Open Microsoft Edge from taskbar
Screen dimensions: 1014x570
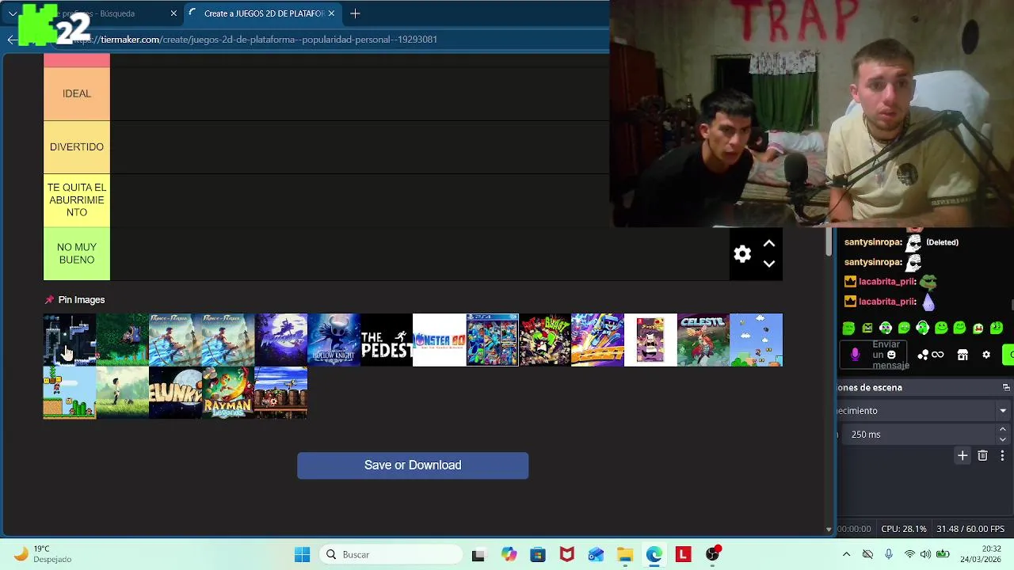[654, 555]
